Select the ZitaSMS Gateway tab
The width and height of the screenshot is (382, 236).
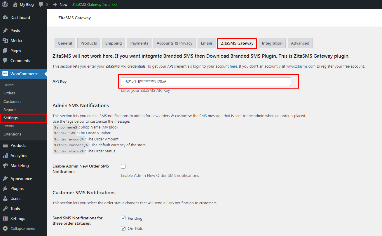237,43
